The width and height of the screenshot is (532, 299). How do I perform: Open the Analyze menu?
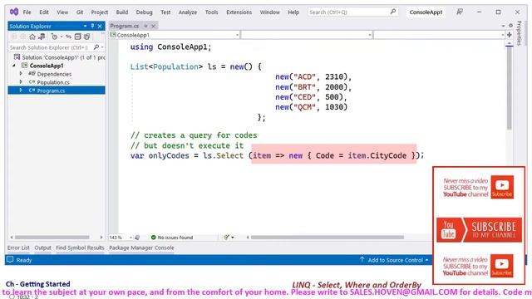(x=188, y=12)
